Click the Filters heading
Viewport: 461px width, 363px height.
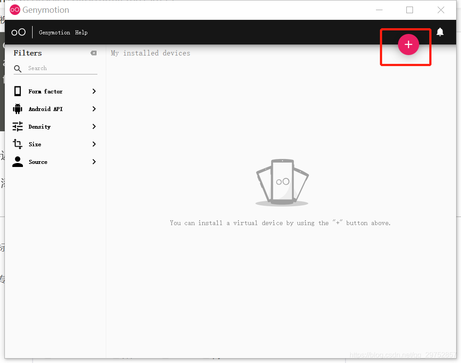pyautogui.click(x=28, y=53)
